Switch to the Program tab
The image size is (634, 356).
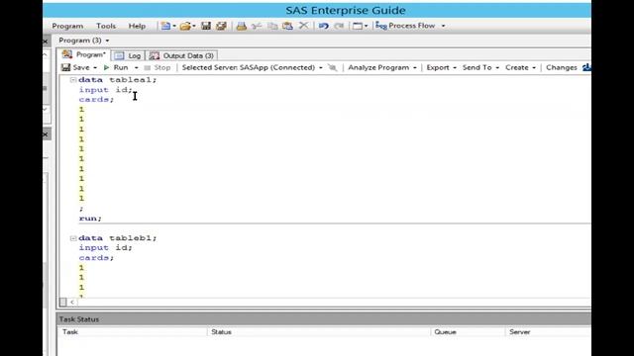(x=84, y=54)
